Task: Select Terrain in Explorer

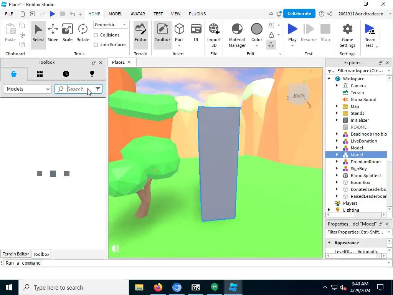Action: click(x=357, y=93)
